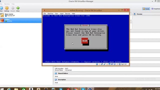The height and width of the screenshot is (90, 160).
Task: Click the Shared folders section icon
Action: [56, 73]
